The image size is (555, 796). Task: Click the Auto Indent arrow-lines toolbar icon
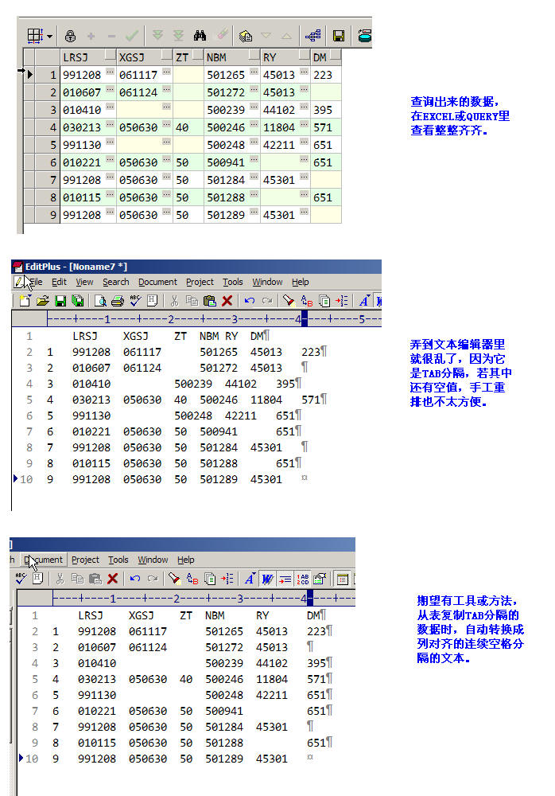285,579
